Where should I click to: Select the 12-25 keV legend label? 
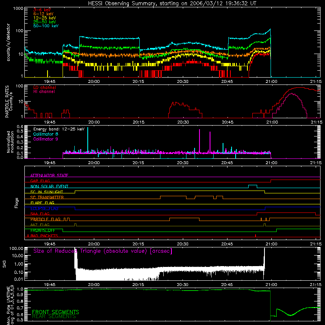pos(45,18)
